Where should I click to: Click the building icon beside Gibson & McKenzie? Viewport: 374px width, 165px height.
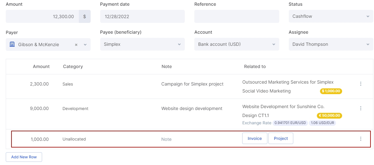[x=12, y=45]
